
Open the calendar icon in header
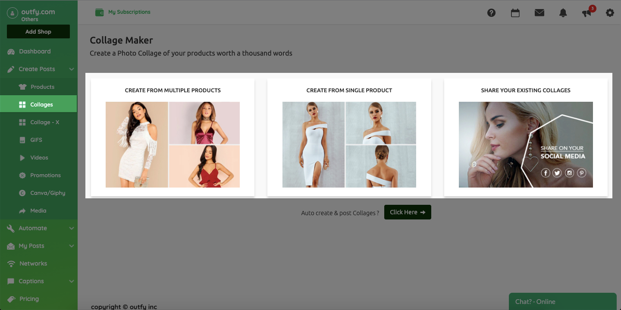point(515,13)
